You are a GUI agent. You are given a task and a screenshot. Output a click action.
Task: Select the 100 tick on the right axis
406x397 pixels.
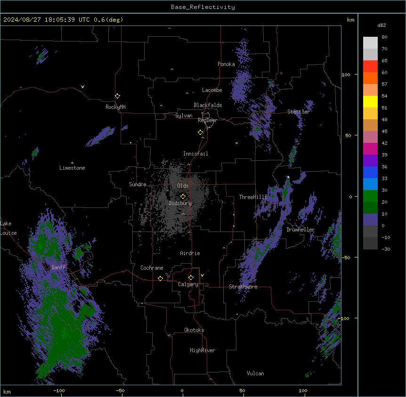click(x=346, y=74)
